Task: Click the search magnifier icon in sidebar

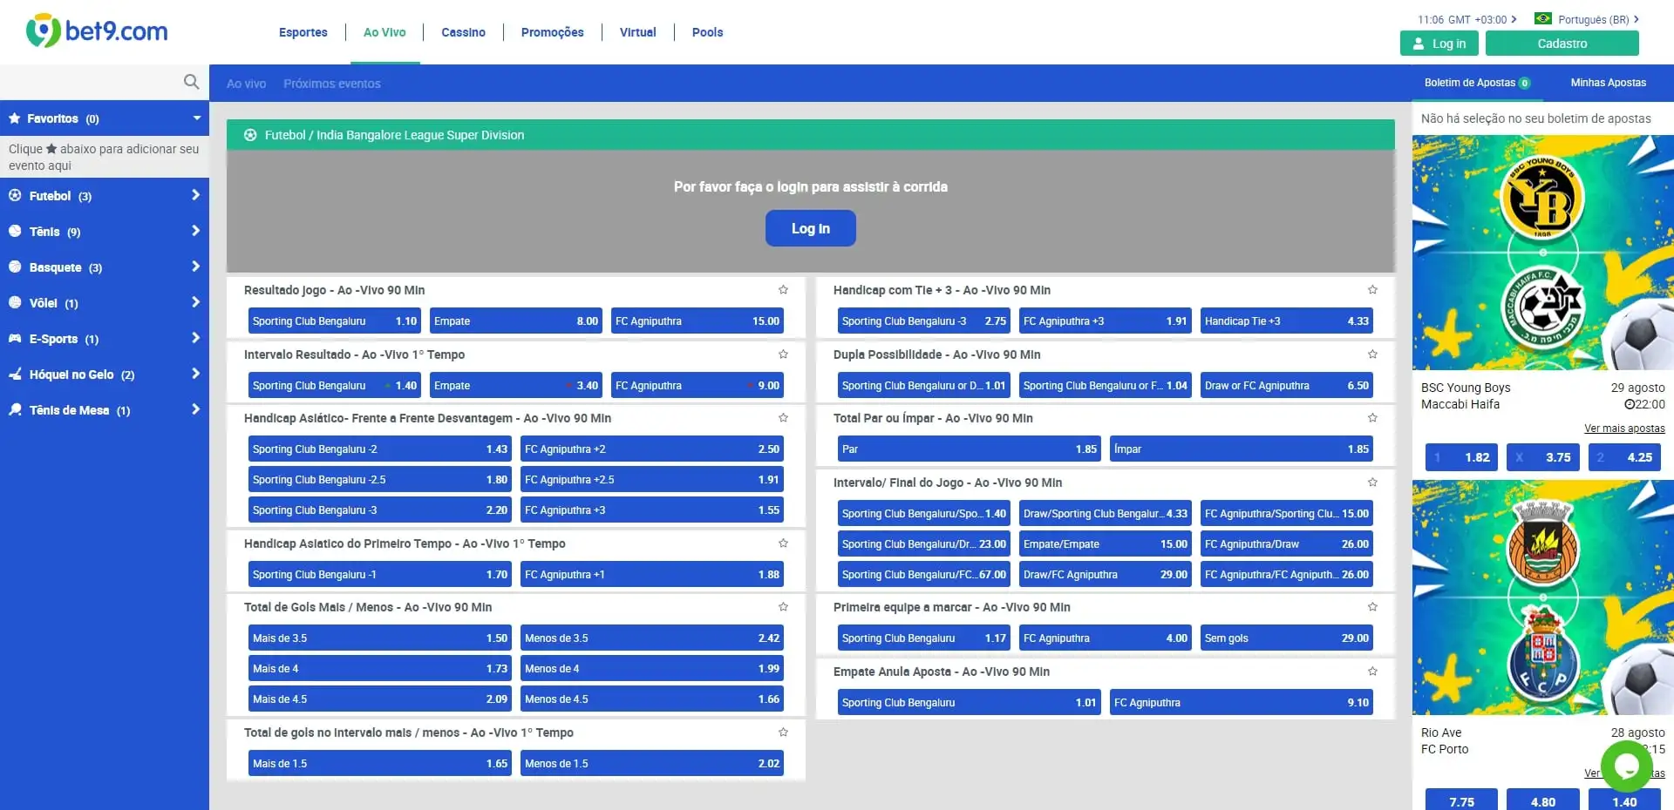Action: click(x=191, y=82)
